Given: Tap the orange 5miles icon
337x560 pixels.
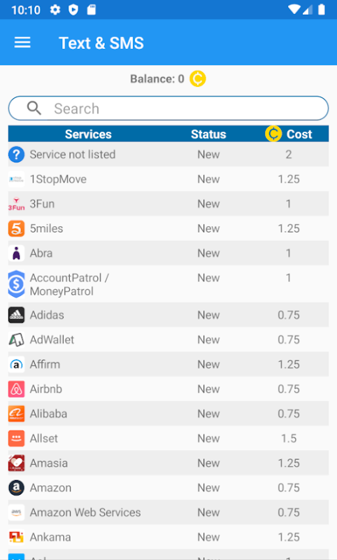Looking at the screenshot, I should pos(16,229).
